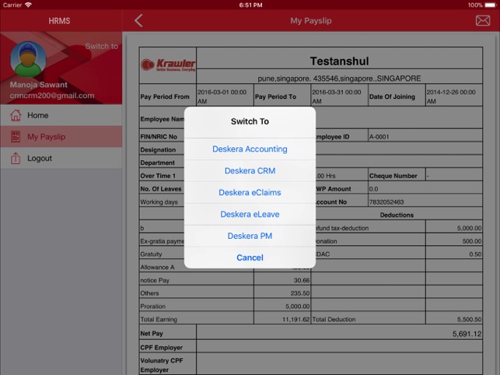
Task: Choose Deskera eLeave option
Action: coord(250,214)
